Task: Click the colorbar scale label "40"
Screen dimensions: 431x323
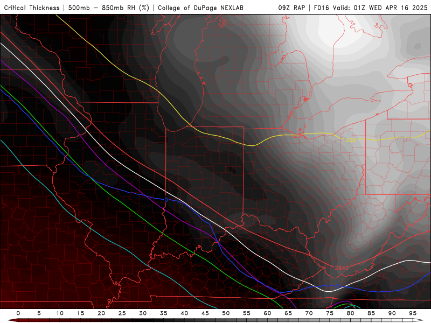Action: [x=184, y=313]
